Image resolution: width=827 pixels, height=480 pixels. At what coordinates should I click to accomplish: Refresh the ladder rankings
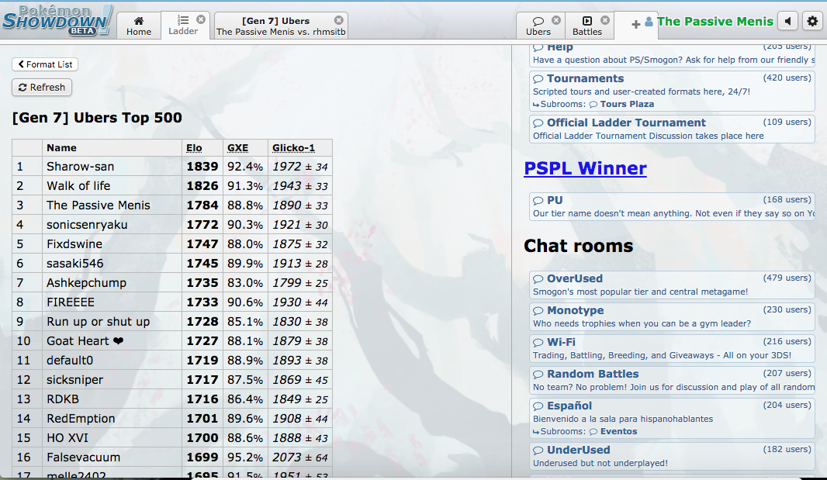[x=42, y=87]
